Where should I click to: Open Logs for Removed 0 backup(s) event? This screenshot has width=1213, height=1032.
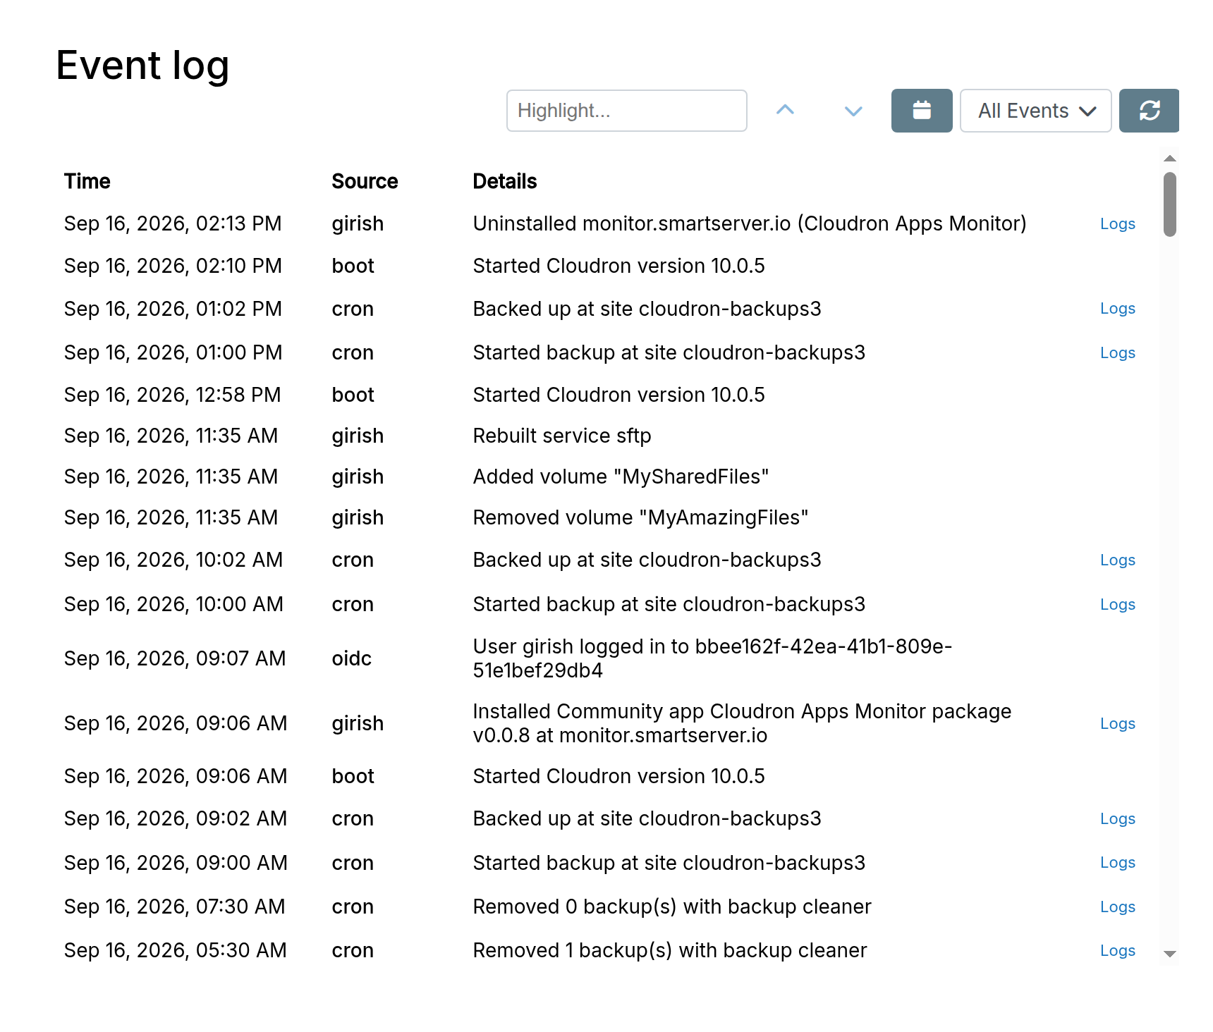1117,907
